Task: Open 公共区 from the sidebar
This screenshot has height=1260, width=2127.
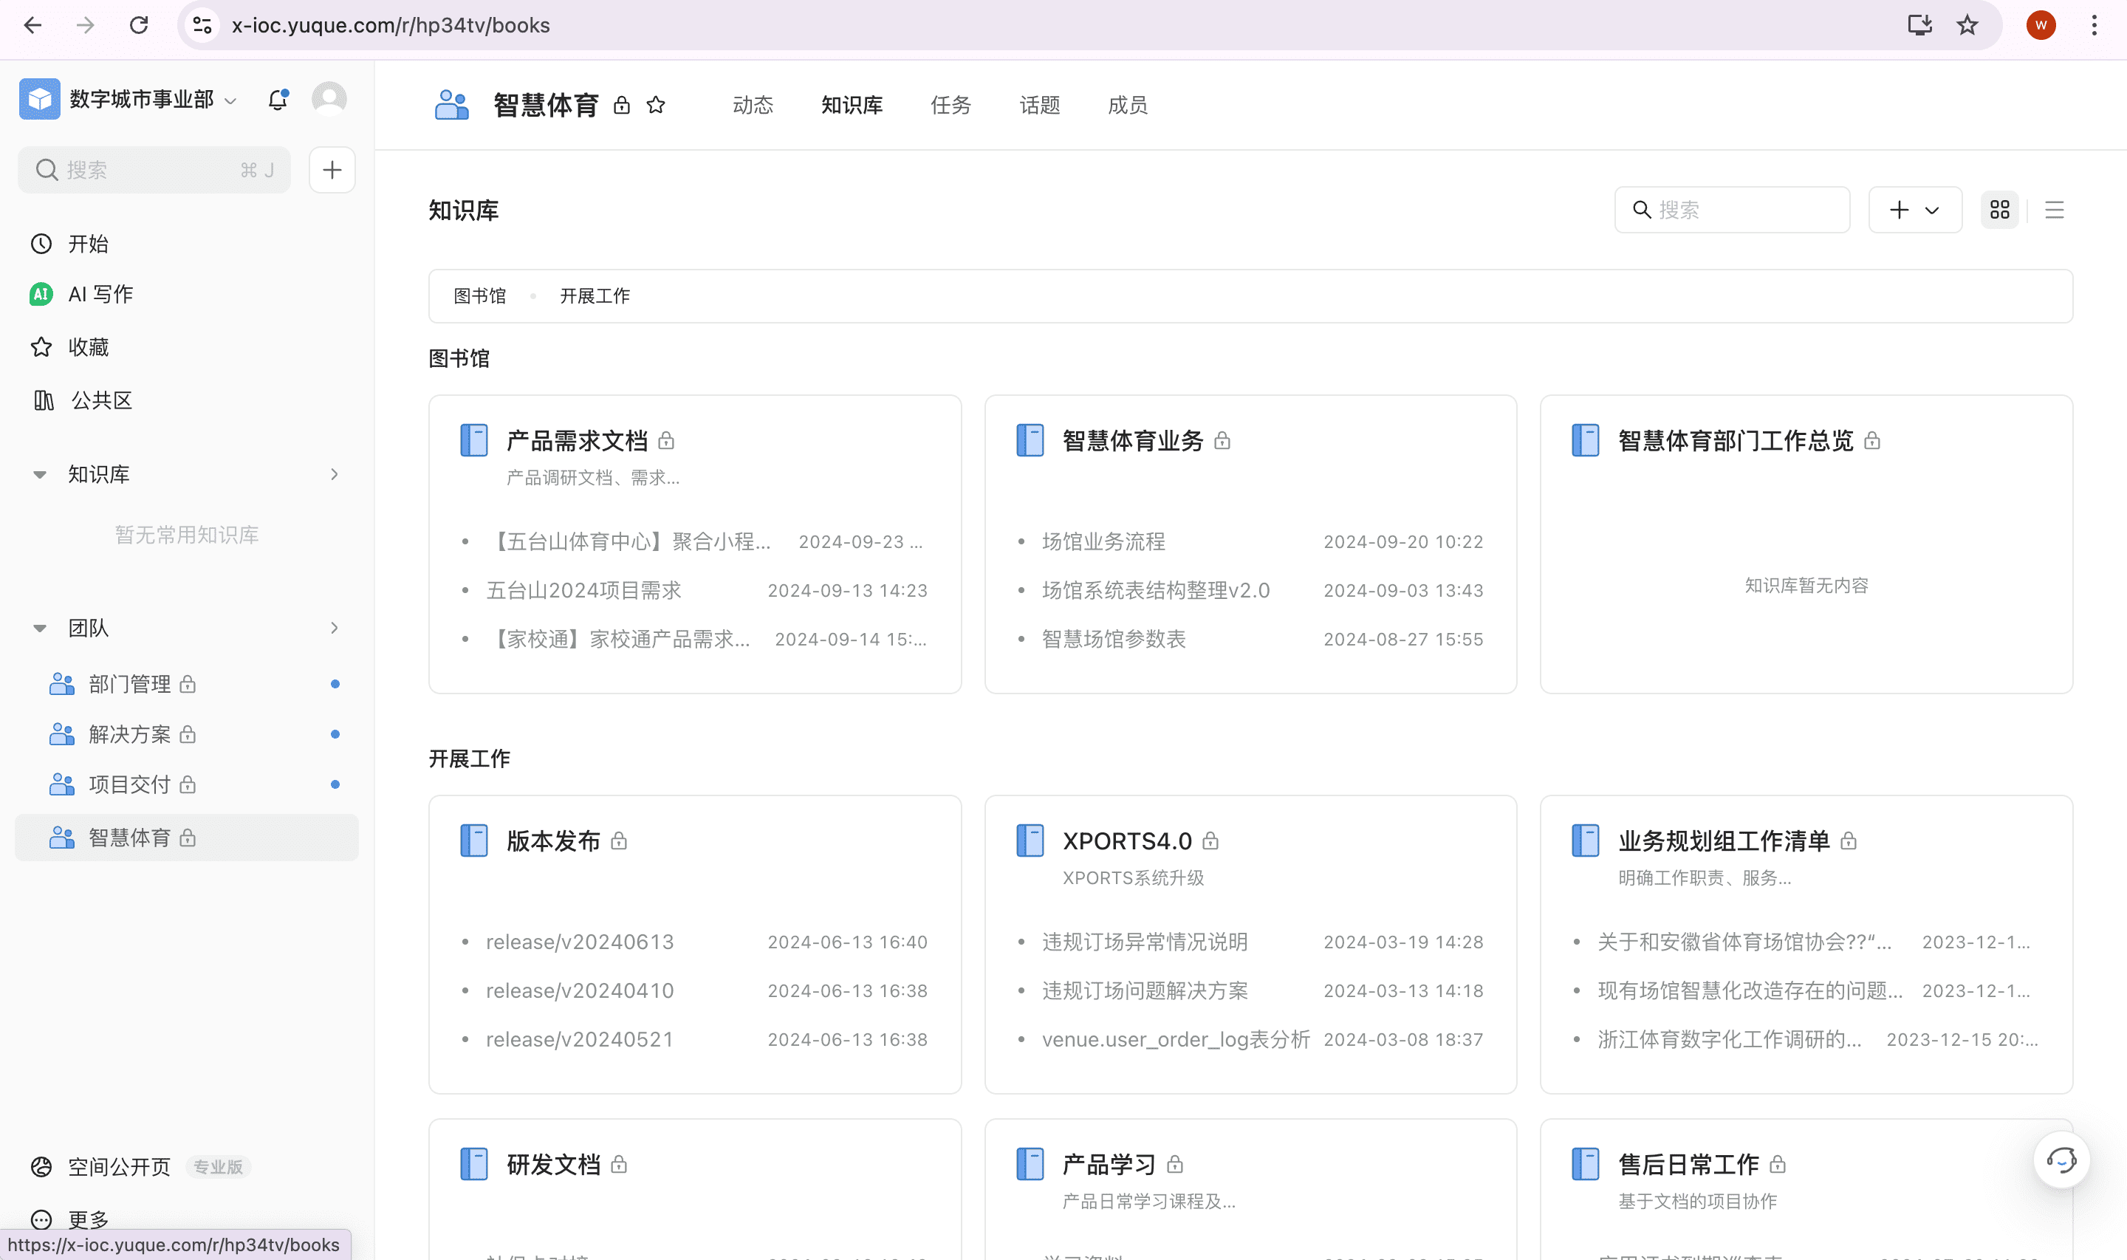Action: point(101,400)
